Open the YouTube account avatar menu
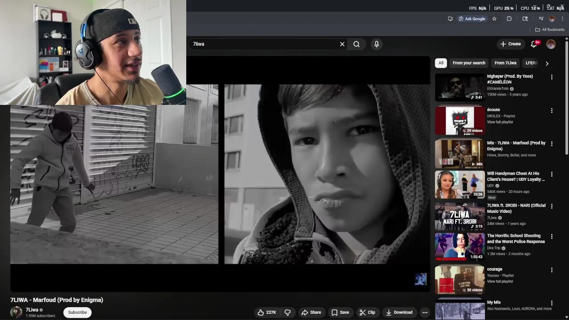This screenshot has width=569, height=320. (551, 44)
